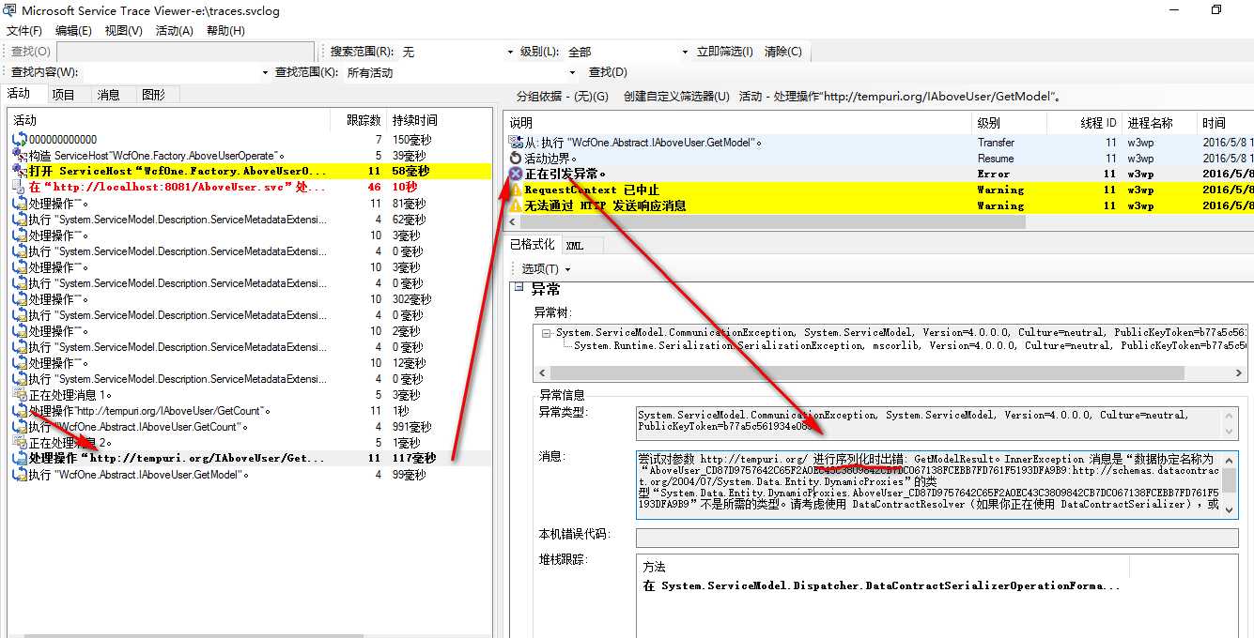Click 创建自定义筛选器(U)
The height and width of the screenshot is (638, 1254).
point(676,96)
